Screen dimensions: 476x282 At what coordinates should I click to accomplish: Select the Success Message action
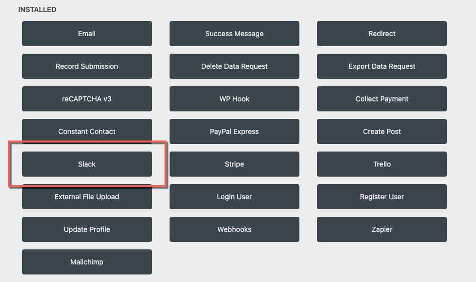tap(234, 34)
